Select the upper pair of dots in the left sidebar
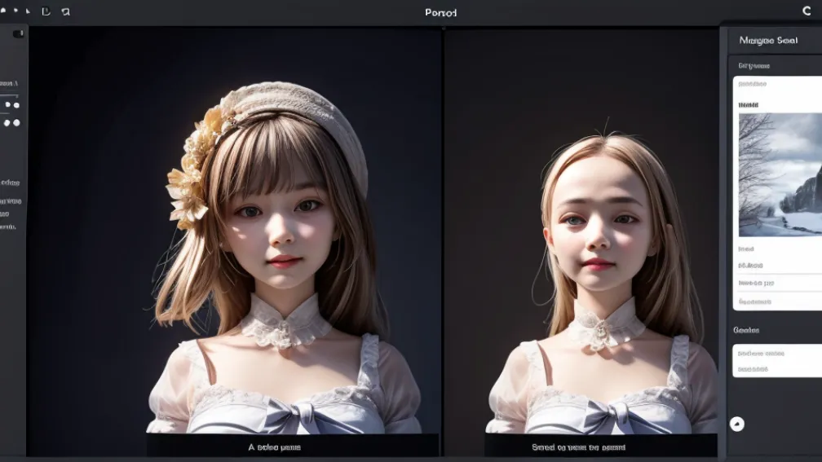822x462 pixels. coord(11,105)
